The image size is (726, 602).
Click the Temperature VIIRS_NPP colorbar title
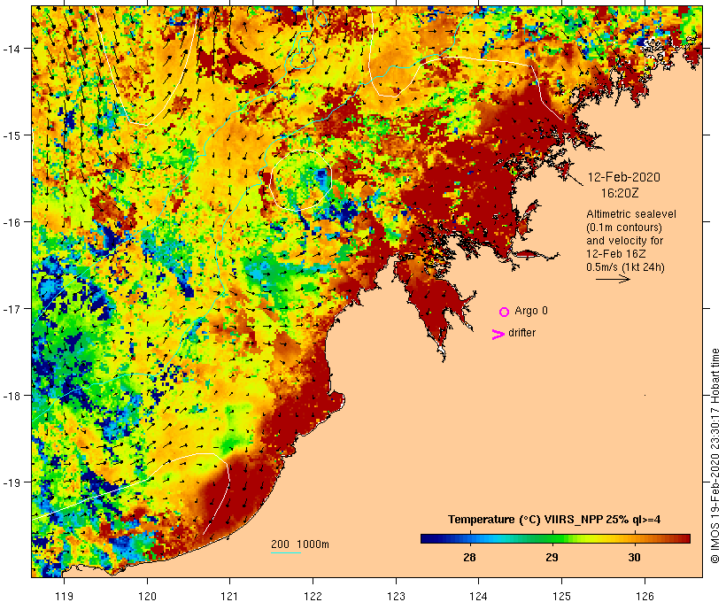(x=553, y=520)
